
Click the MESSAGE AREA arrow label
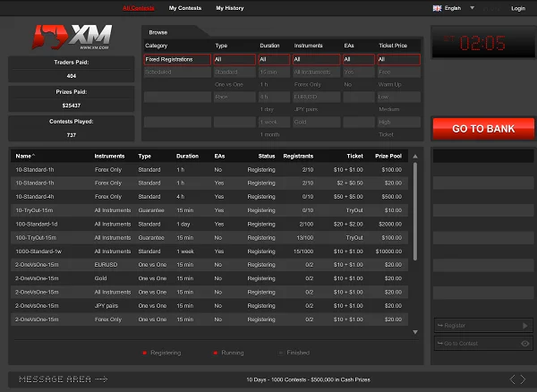click(64, 379)
